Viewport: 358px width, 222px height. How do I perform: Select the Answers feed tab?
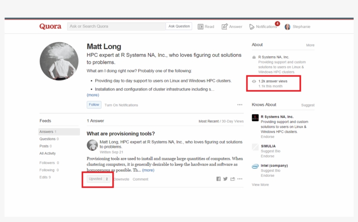pyautogui.click(x=46, y=132)
